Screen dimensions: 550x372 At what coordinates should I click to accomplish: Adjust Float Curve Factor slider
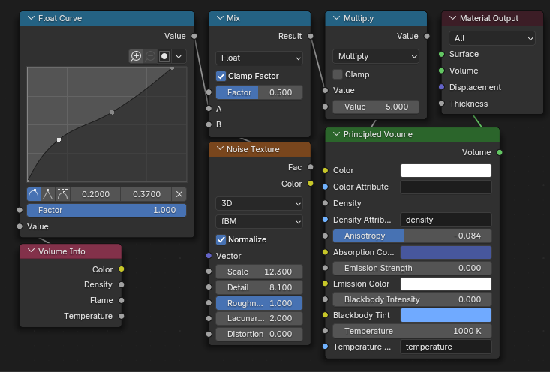pyautogui.click(x=107, y=210)
